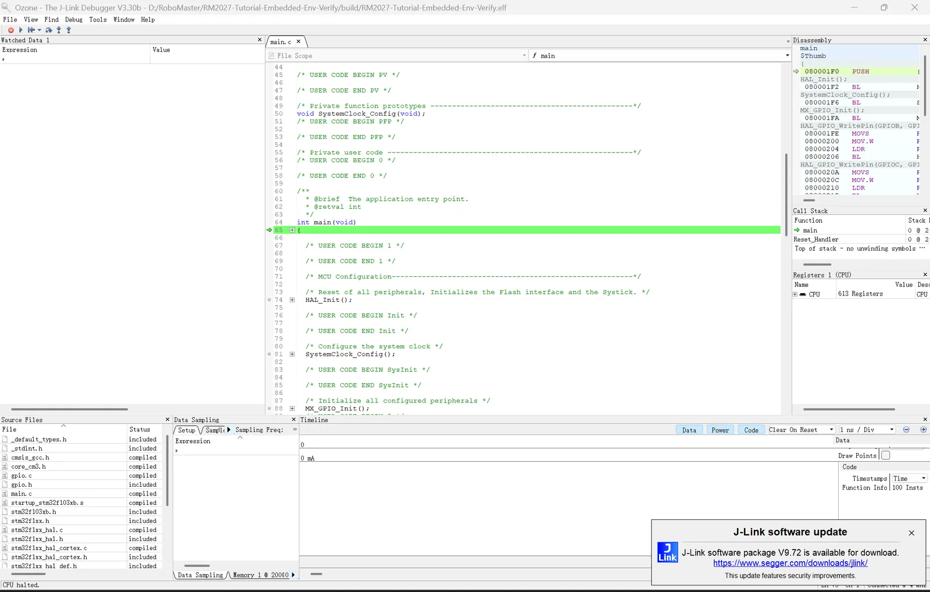
Task: Toggle the Data button in Timeline
Action: [689, 430]
